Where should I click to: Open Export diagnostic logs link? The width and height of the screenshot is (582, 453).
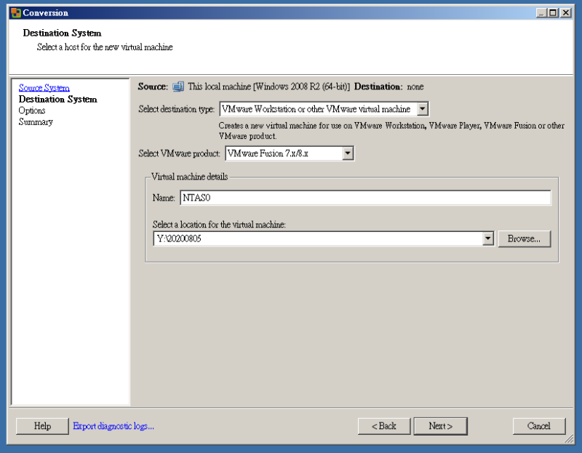click(113, 426)
